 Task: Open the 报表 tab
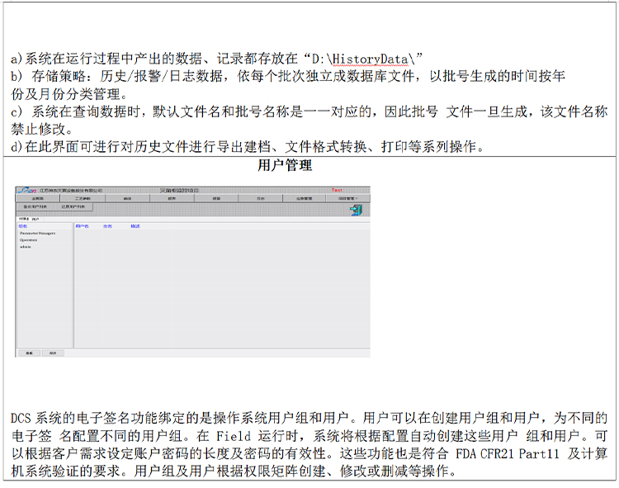pyautogui.click(x=172, y=199)
